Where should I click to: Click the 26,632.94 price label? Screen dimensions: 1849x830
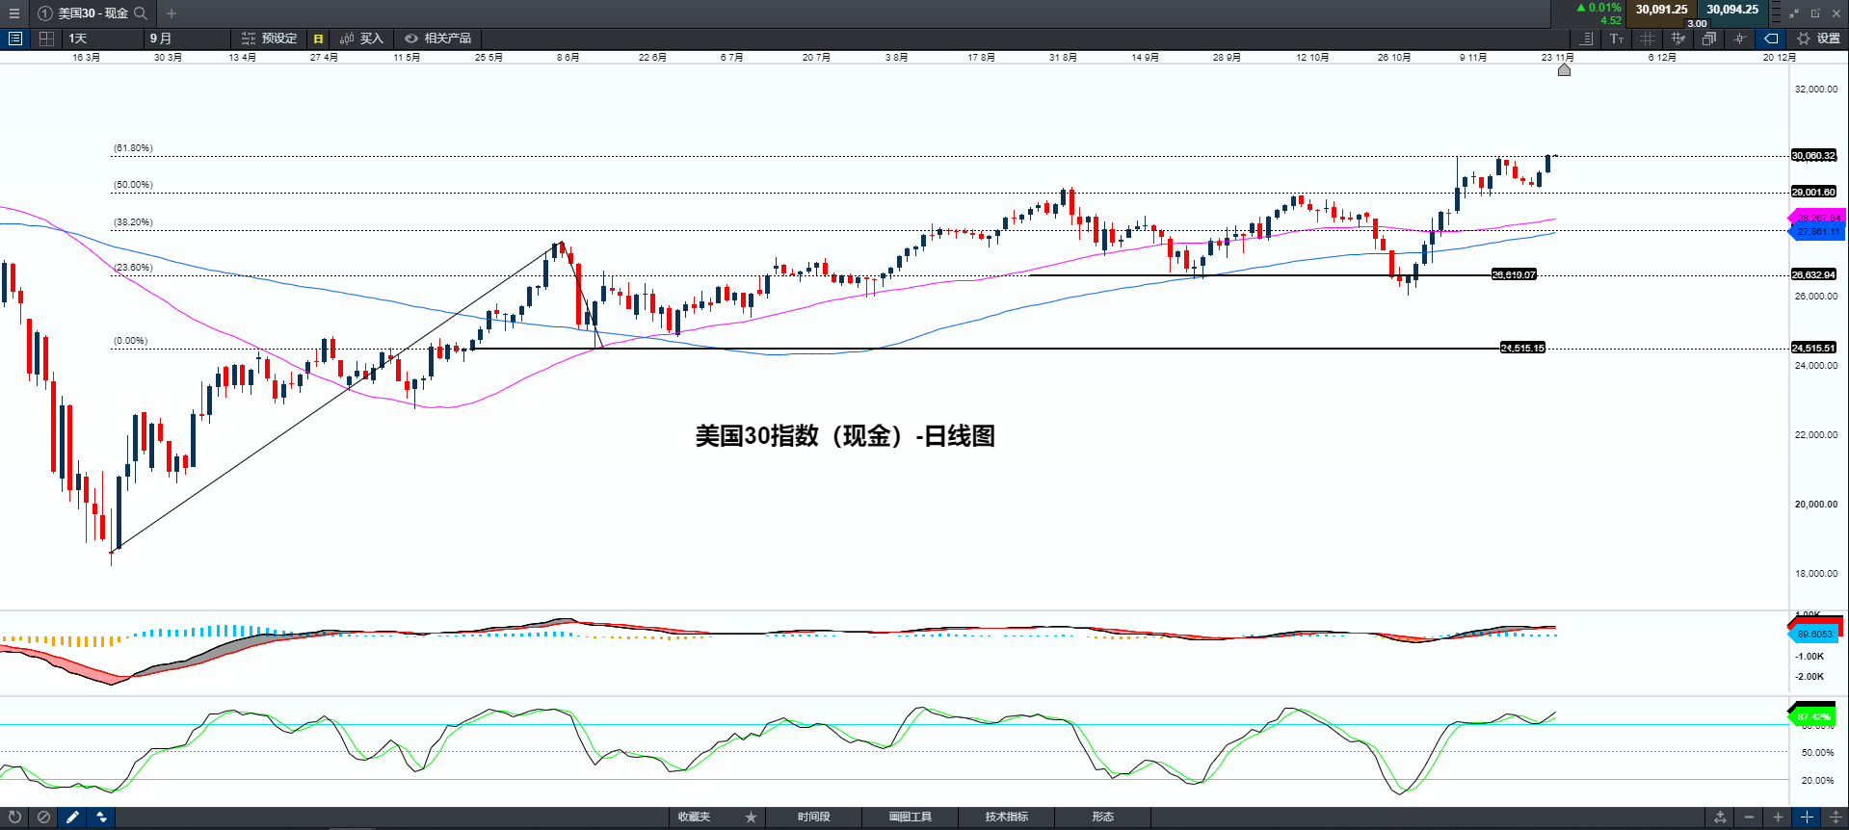point(1813,275)
